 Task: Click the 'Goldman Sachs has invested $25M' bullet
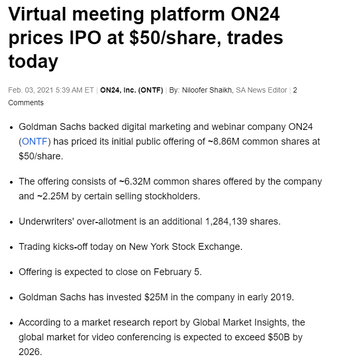pos(156,297)
